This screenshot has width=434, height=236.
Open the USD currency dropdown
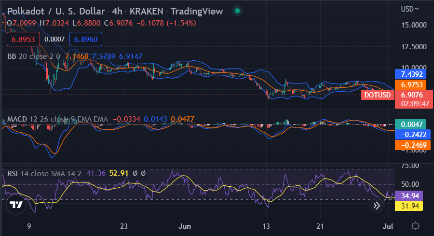coord(409,9)
